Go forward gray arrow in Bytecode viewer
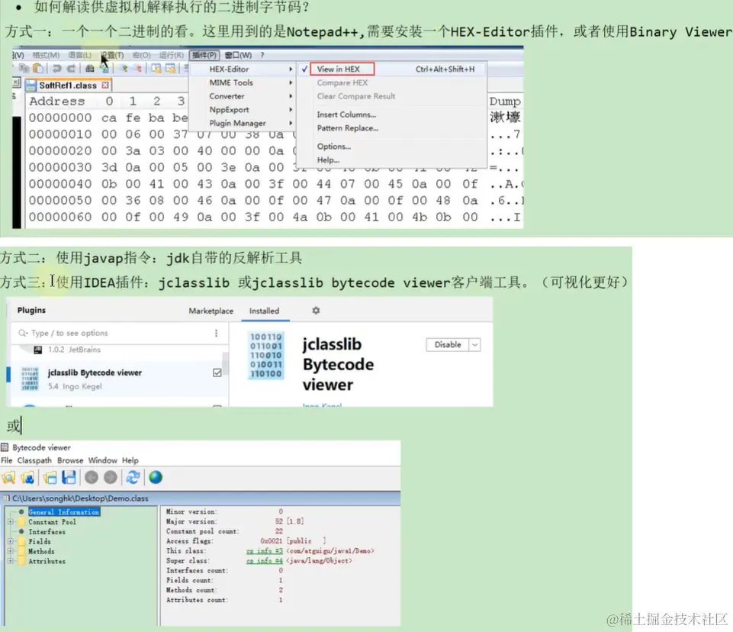Image resolution: width=733 pixels, height=632 pixels. click(x=111, y=477)
